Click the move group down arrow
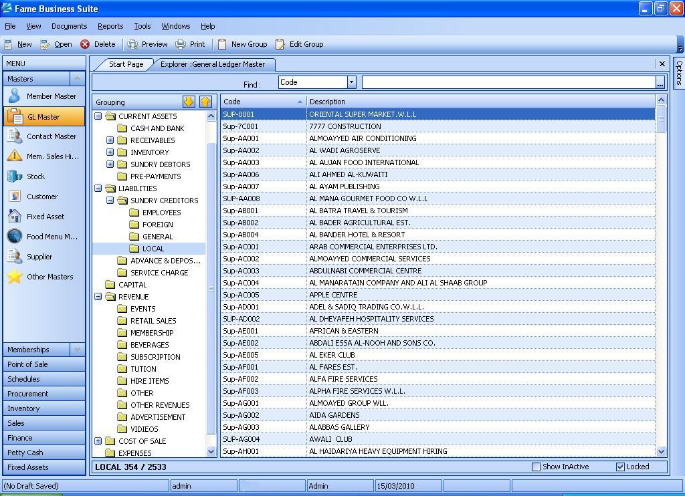Screen dimensions: 685x496 coord(189,102)
